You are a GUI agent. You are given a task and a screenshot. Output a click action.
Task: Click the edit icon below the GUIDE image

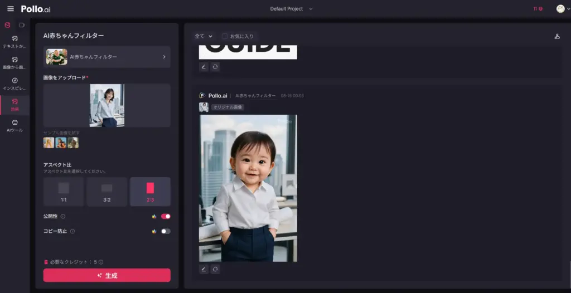click(204, 67)
